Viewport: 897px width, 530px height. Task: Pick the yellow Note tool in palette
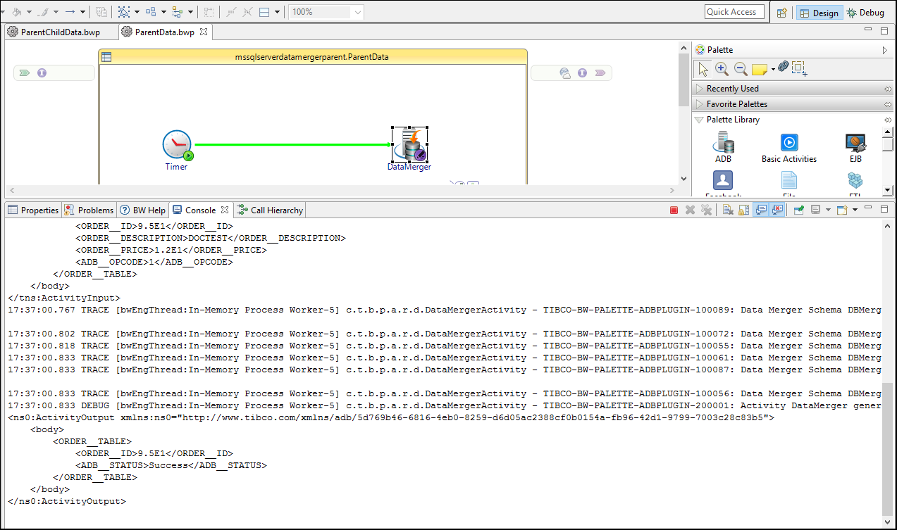tap(760, 69)
